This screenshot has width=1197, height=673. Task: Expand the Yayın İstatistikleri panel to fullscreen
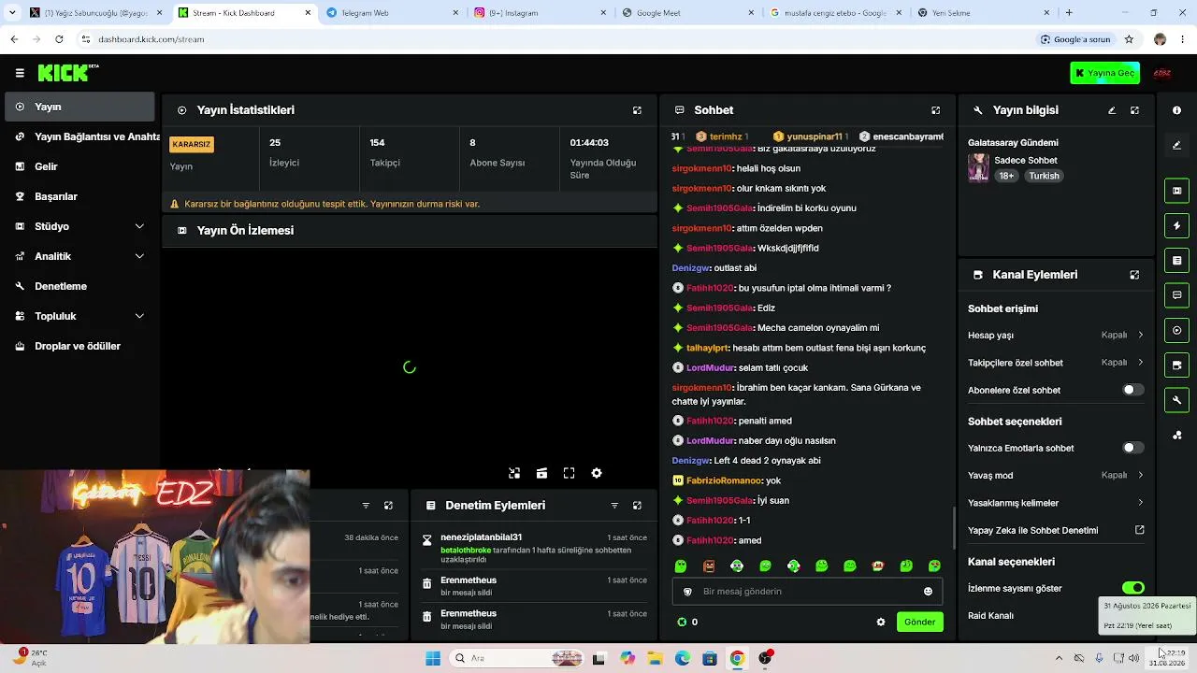[x=637, y=110]
